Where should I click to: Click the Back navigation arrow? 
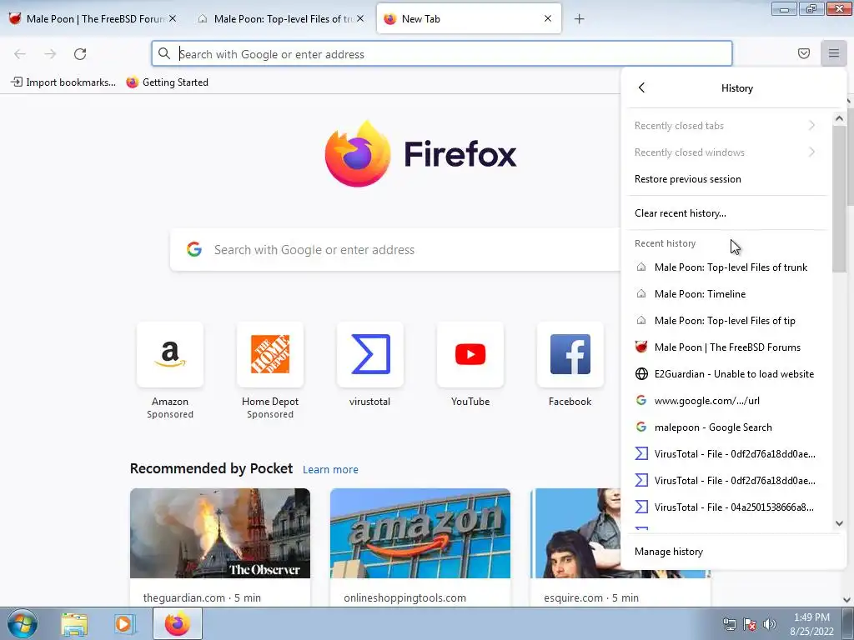click(x=20, y=54)
